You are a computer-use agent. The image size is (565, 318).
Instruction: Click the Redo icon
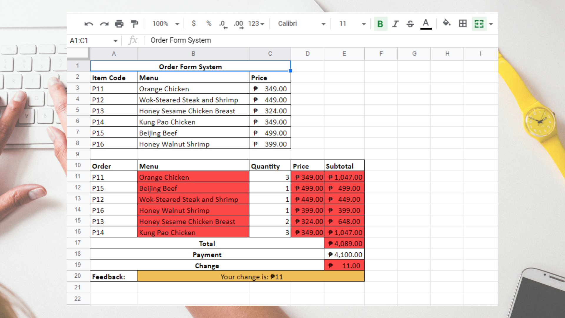pyautogui.click(x=104, y=24)
